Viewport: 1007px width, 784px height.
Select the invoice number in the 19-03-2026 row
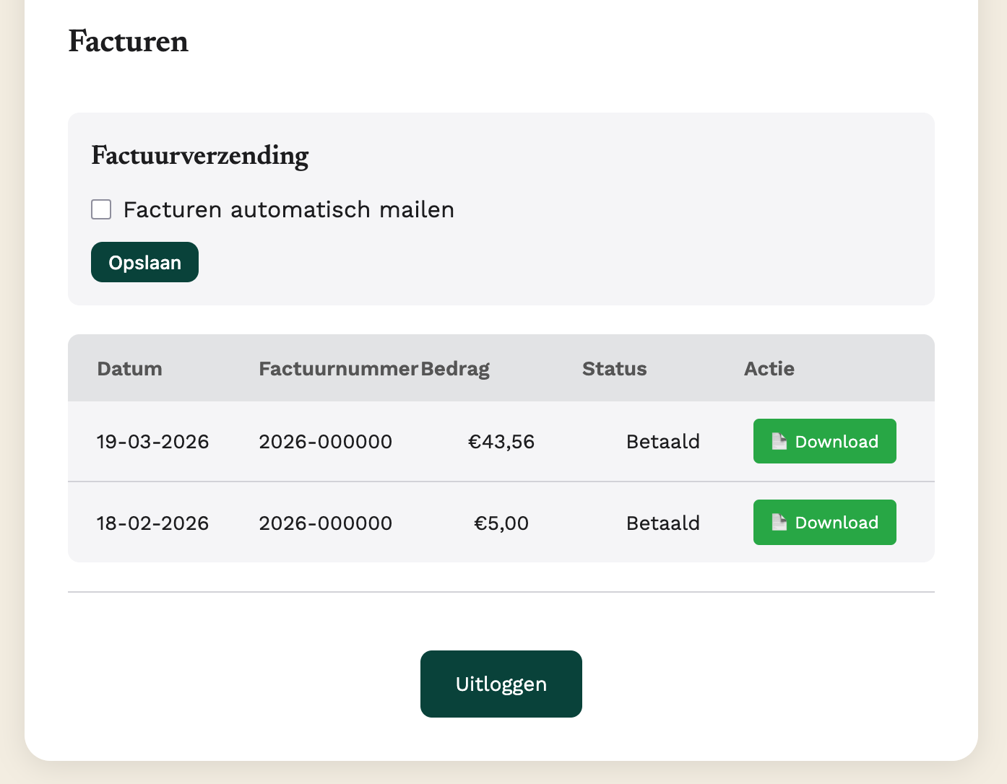[x=325, y=442]
